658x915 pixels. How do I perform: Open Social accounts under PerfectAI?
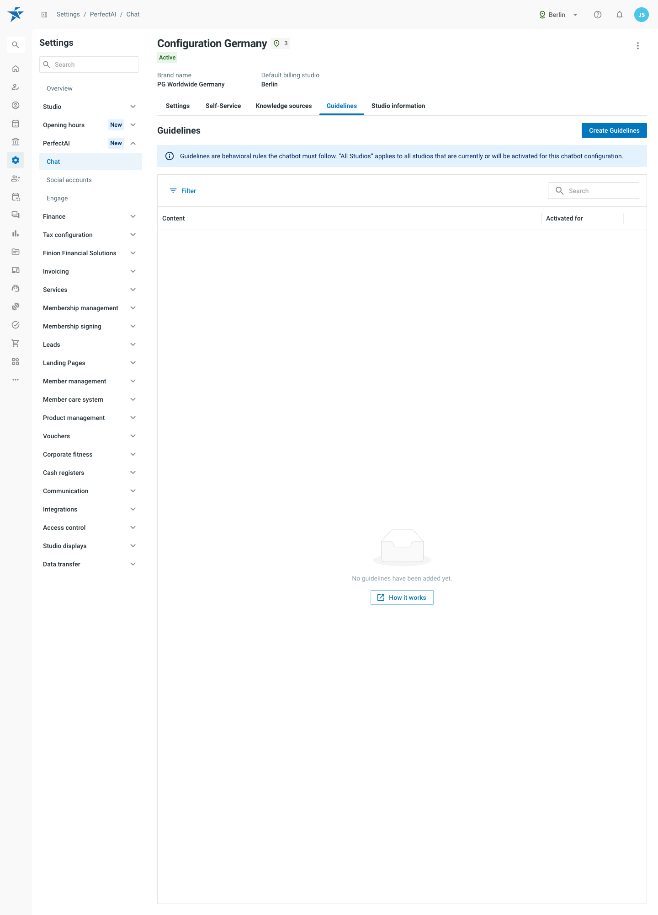point(90,180)
